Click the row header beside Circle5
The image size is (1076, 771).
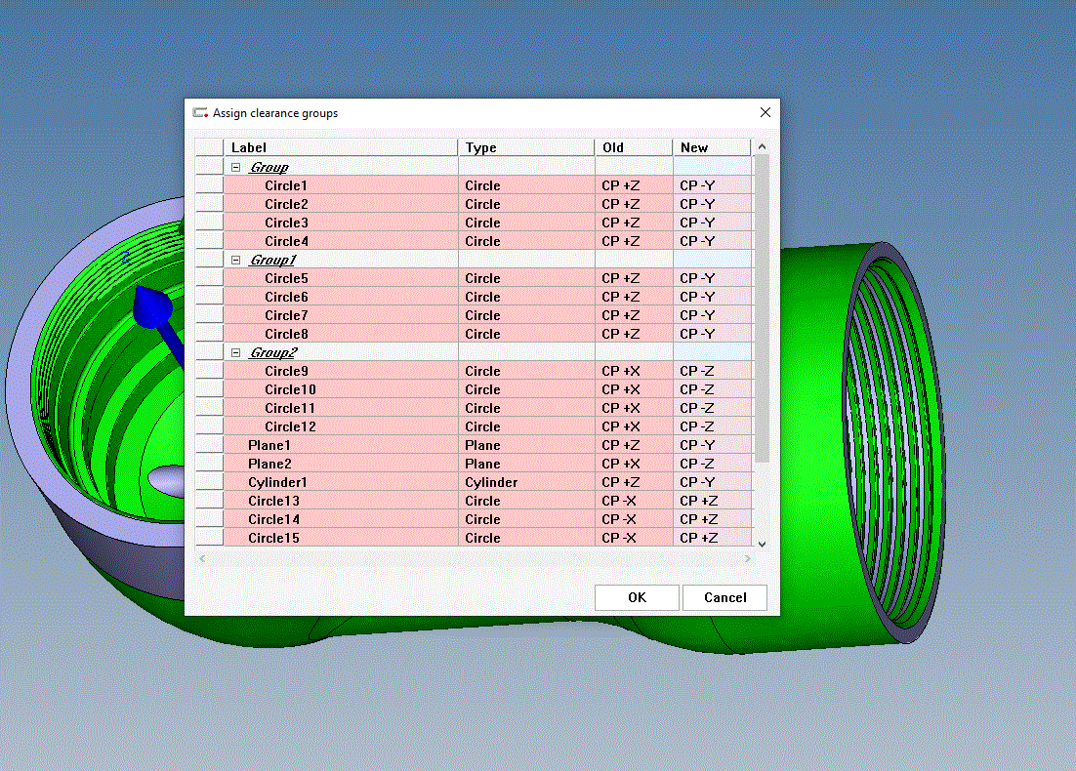click(x=209, y=278)
